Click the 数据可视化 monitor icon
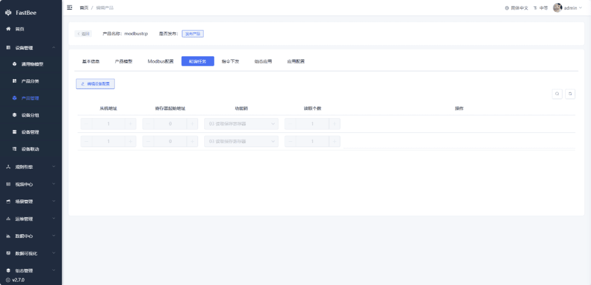This screenshot has height=285, width=591. [8, 253]
